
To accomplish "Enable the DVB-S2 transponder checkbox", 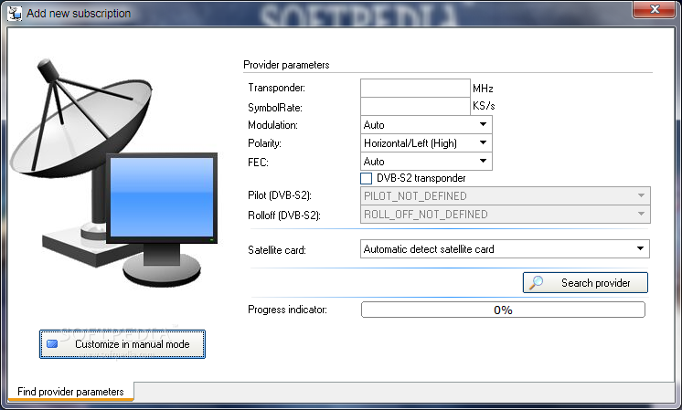I will coord(367,178).
